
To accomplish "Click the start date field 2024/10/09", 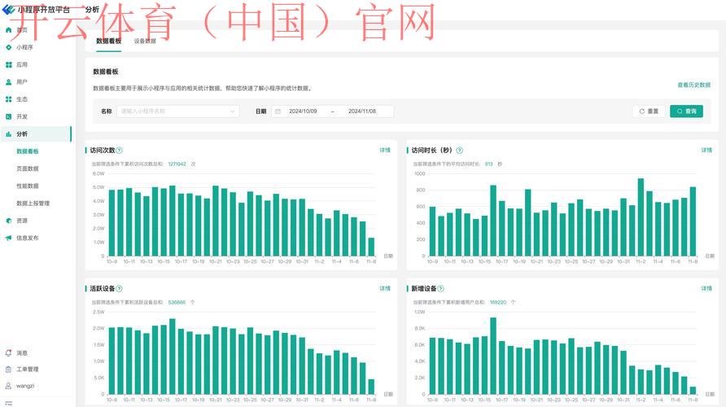I will (303, 112).
